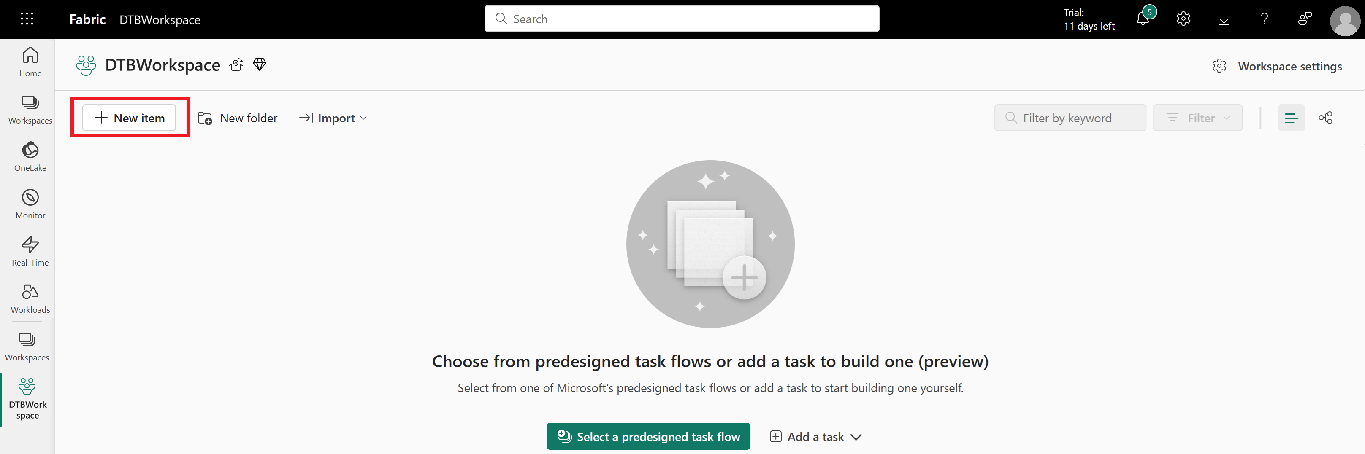Click the workspace people icon beside title
This screenshot has width=1365, height=454.
pos(86,66)
